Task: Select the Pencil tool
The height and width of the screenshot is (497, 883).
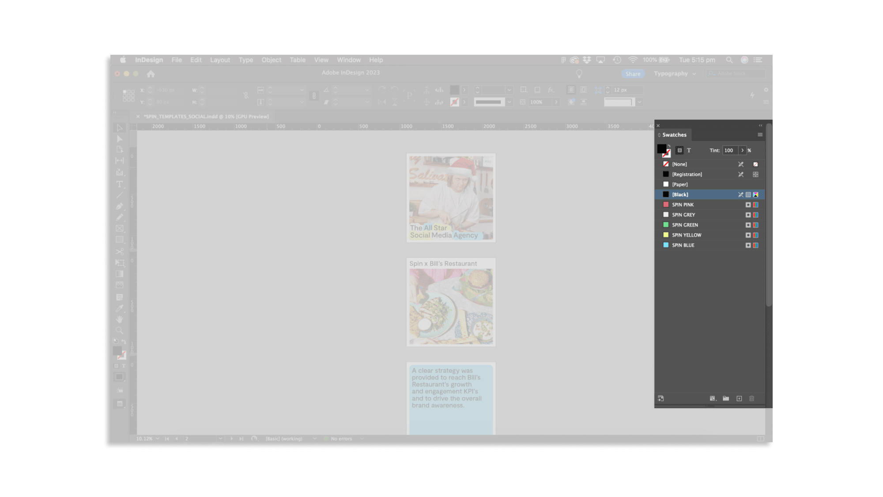Action: coord(120,217)
